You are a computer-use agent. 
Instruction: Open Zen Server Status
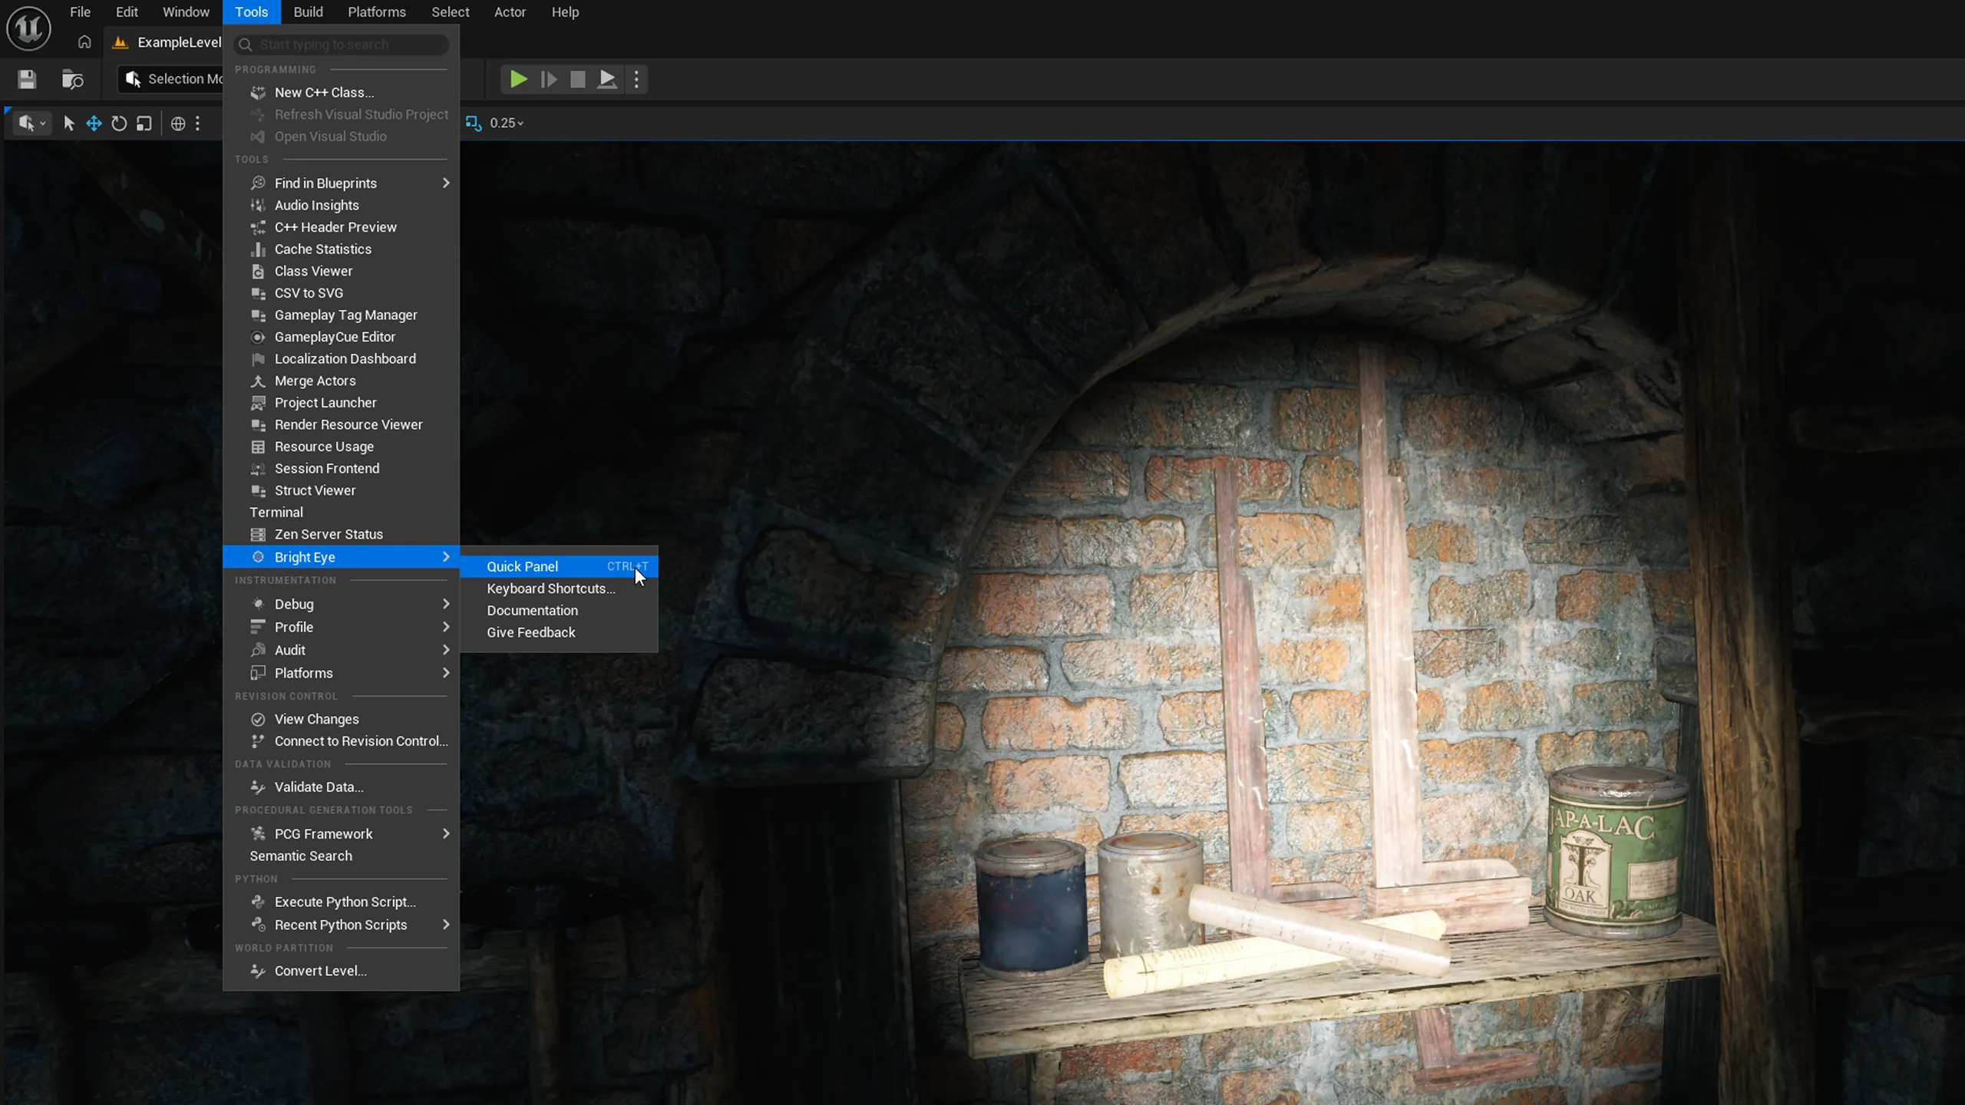[342, 534]
